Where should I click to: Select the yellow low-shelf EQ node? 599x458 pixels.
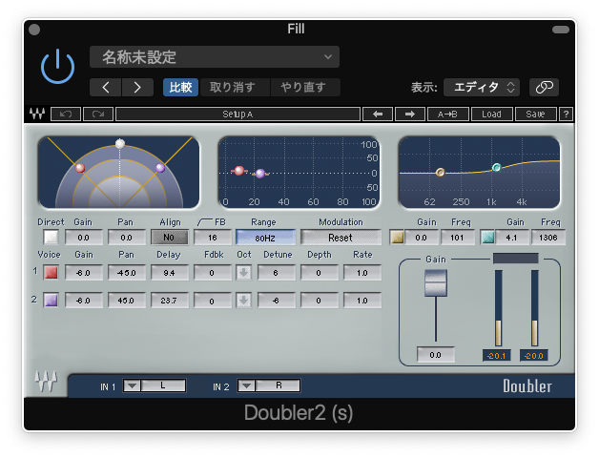coord(440,173)
